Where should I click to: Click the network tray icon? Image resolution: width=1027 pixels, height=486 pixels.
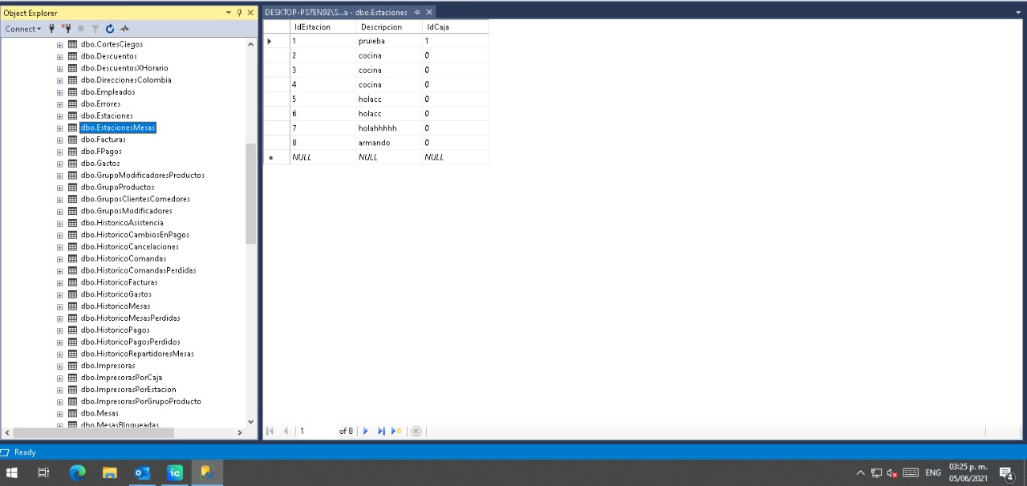tap(876, 473)
